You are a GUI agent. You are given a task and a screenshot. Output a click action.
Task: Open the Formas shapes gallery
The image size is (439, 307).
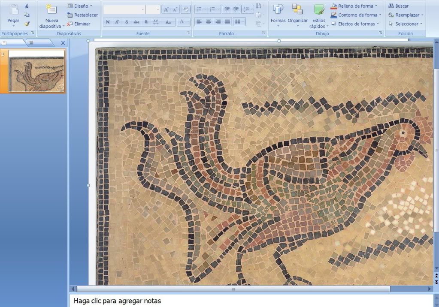[x=278, y=15]
